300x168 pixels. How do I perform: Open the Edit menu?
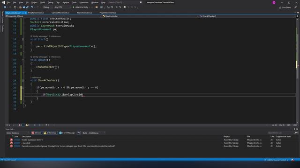point(15,2)
